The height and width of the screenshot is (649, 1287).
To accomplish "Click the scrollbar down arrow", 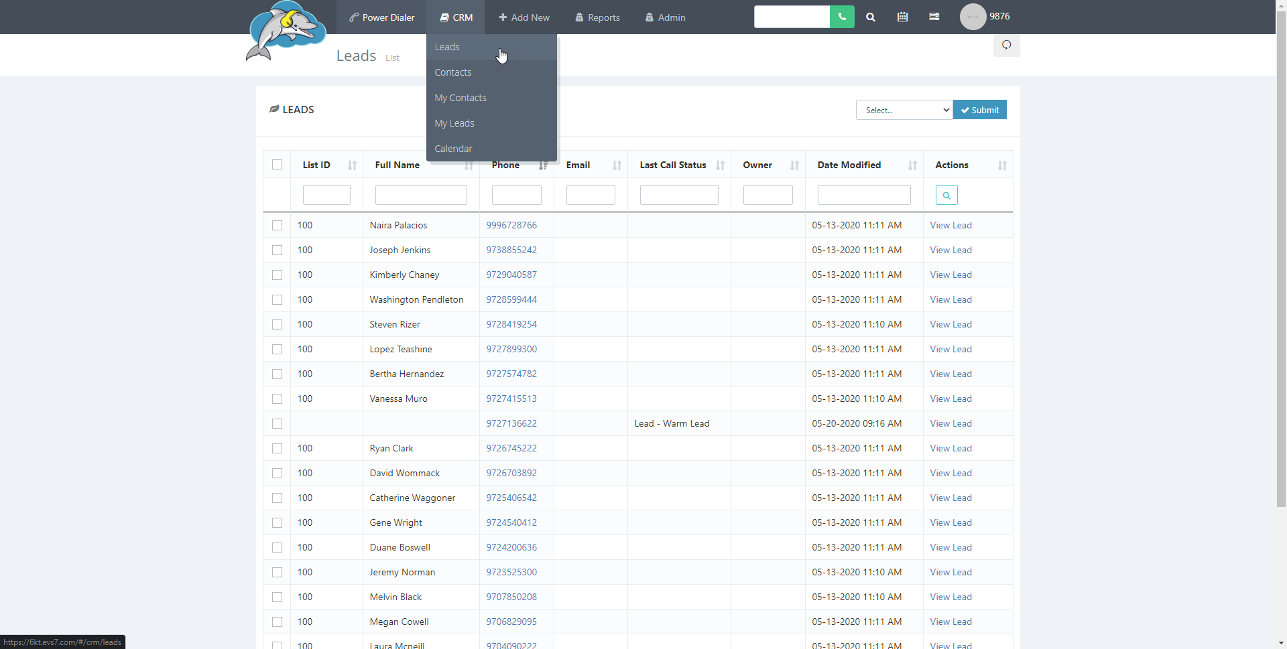I will point(1281,643).
